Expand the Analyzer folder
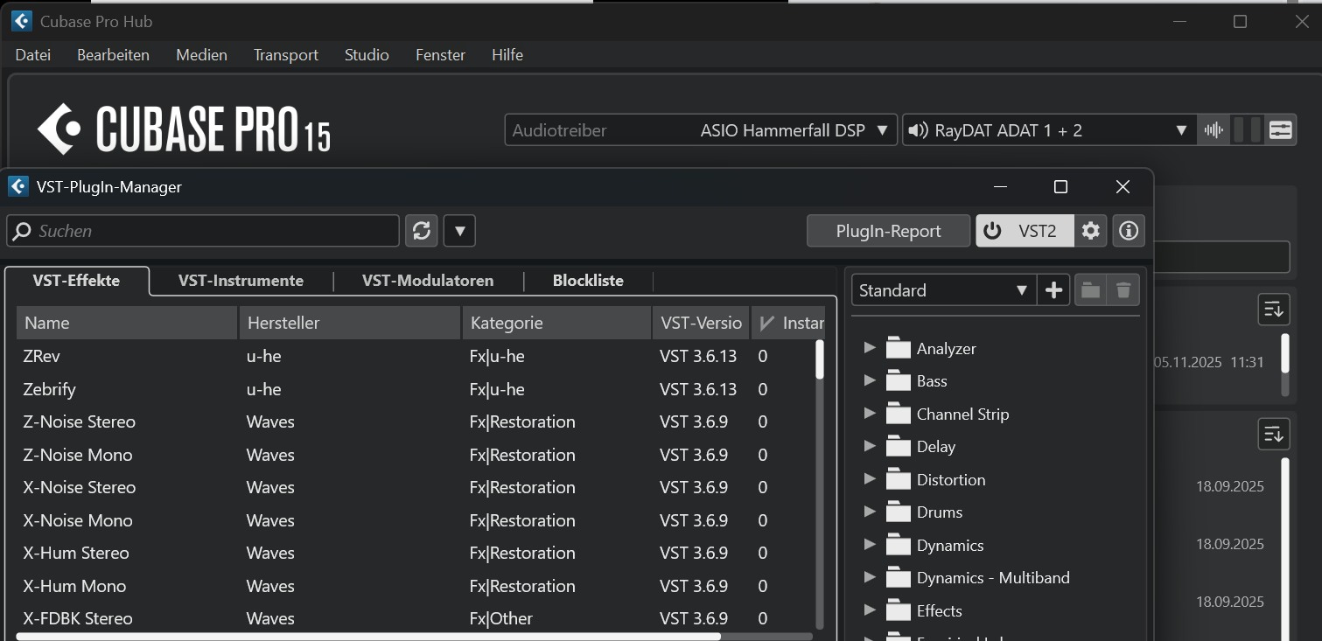Screen dimensions: 1322x641 click(x=870, y=348)
